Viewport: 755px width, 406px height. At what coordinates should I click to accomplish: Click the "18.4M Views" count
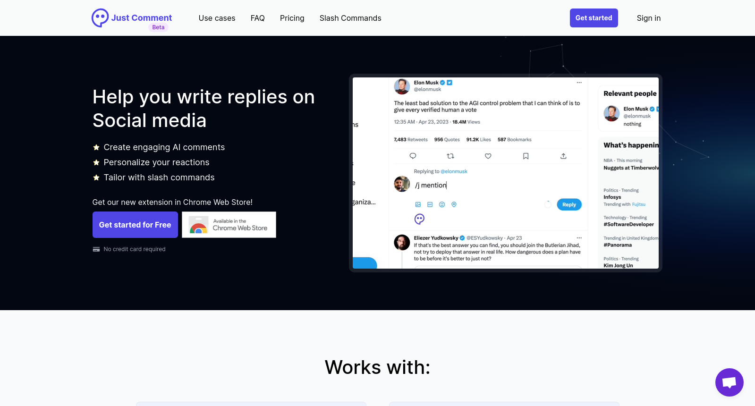tap(466, 122)
